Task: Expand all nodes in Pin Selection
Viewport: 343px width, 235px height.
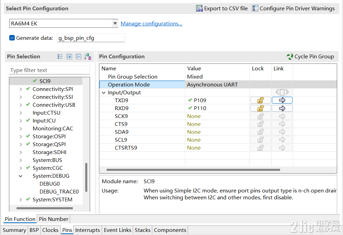Action: [x=69, y=57]
